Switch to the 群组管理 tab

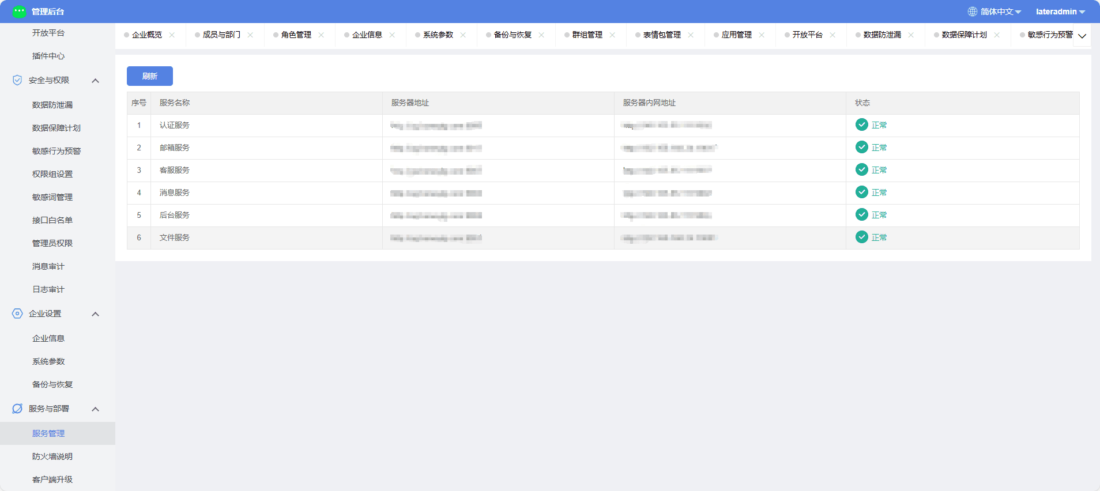click(587, 35)
